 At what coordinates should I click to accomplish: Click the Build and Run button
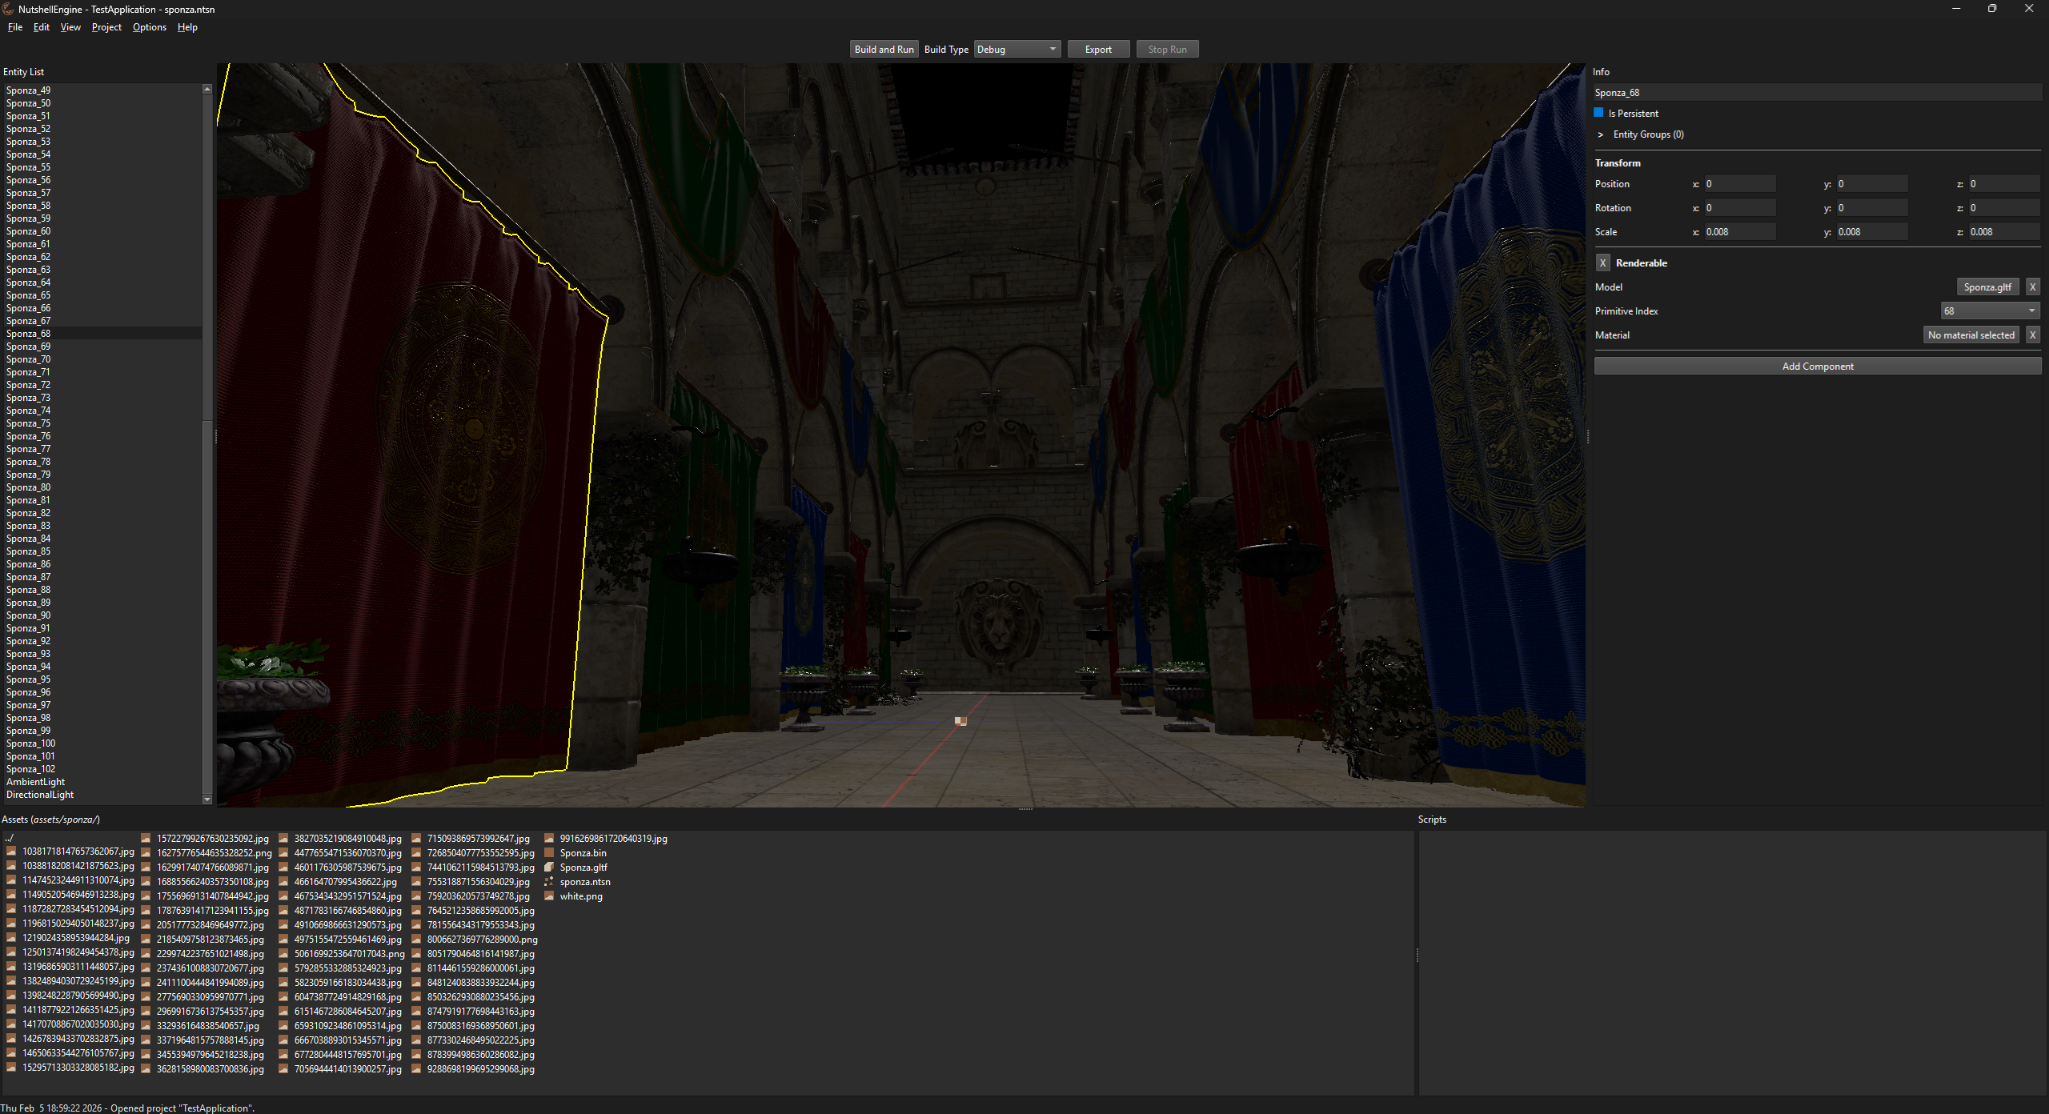(x=884, y=49)
